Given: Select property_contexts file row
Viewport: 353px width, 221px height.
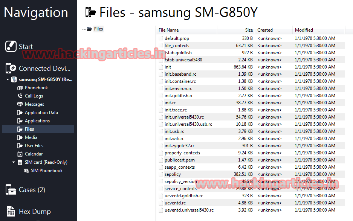Looking at the screenshot, I should click(x=251, y=153).
